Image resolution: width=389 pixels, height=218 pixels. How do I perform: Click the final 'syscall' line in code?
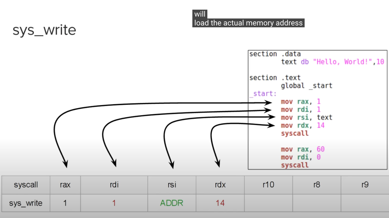tap(295, 165)
